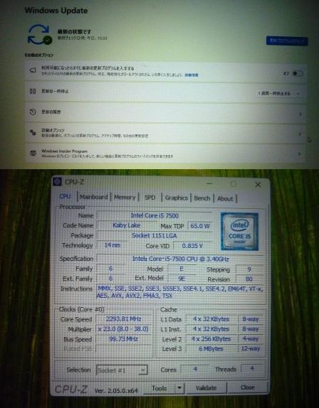Viewport: 319px width, 408px height.
Task: Switch to the Memory tab
Action: [x=125, y=197]
